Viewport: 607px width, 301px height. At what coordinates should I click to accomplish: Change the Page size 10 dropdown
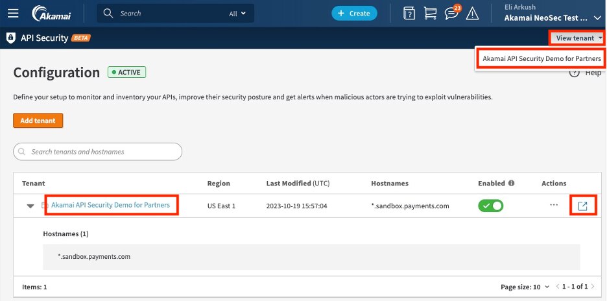[525, 287]
